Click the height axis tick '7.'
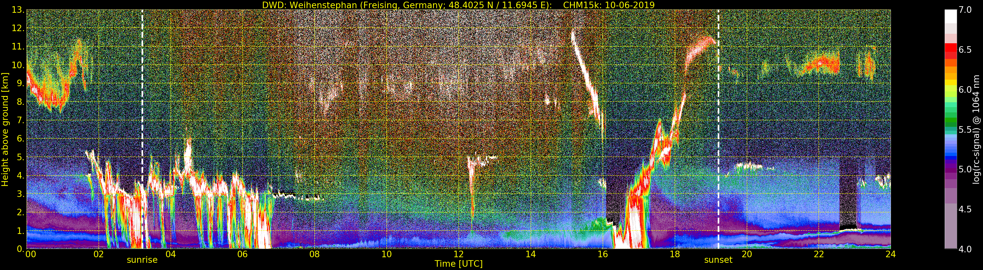This screenshot has width=983, height=270. 20,120
